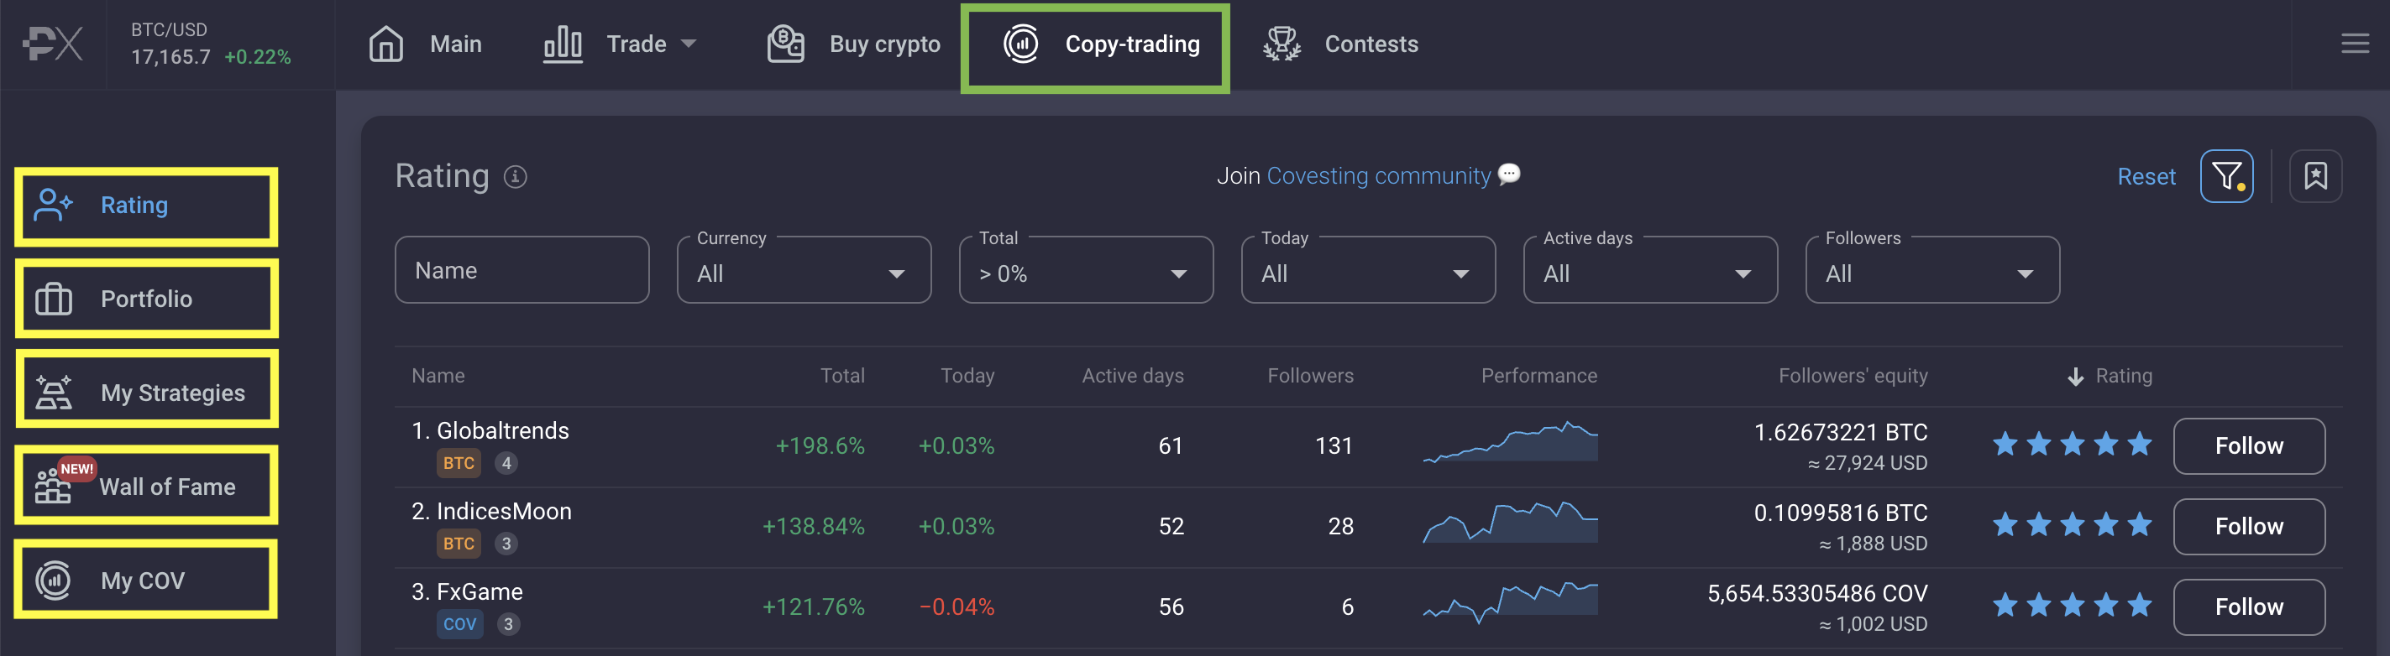Expand the Currency filter dropdown
Viewport: 2390px width, 656px height.
(x=804, y=273)
